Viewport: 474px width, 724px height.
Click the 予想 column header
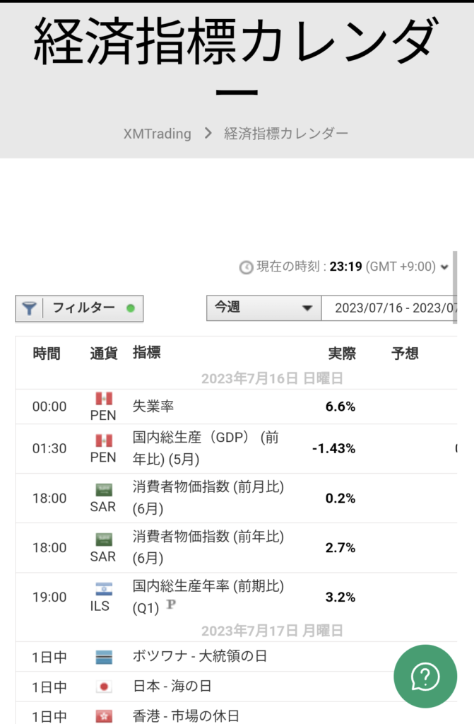coord(405,354)
